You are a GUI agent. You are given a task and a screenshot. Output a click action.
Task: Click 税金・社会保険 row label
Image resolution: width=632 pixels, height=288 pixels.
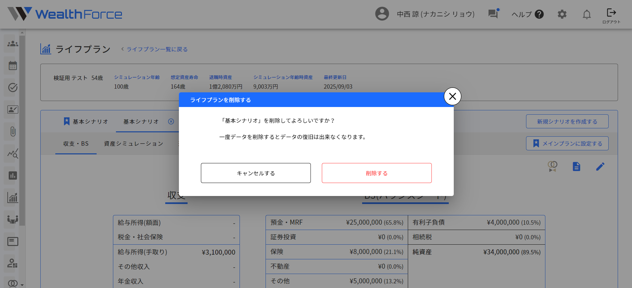140,237
